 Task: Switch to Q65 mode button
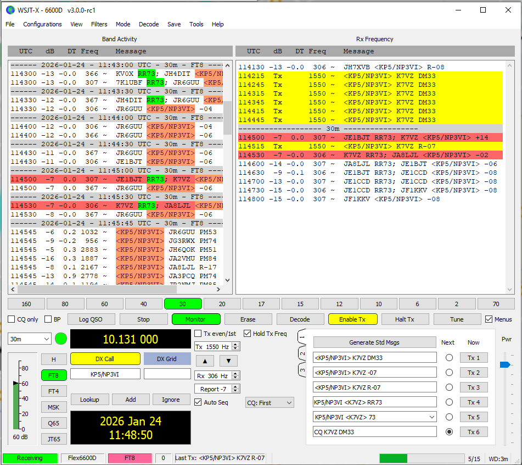click(x=53, y=423)
